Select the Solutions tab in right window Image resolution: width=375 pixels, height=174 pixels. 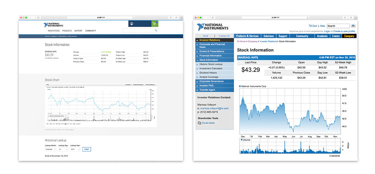point(268,36)
